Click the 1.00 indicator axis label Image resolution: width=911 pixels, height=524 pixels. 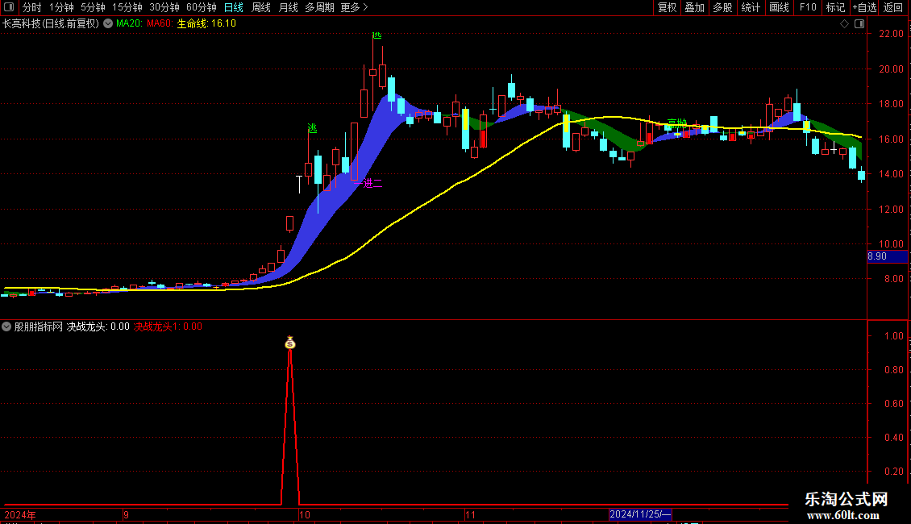coord(893,336)
